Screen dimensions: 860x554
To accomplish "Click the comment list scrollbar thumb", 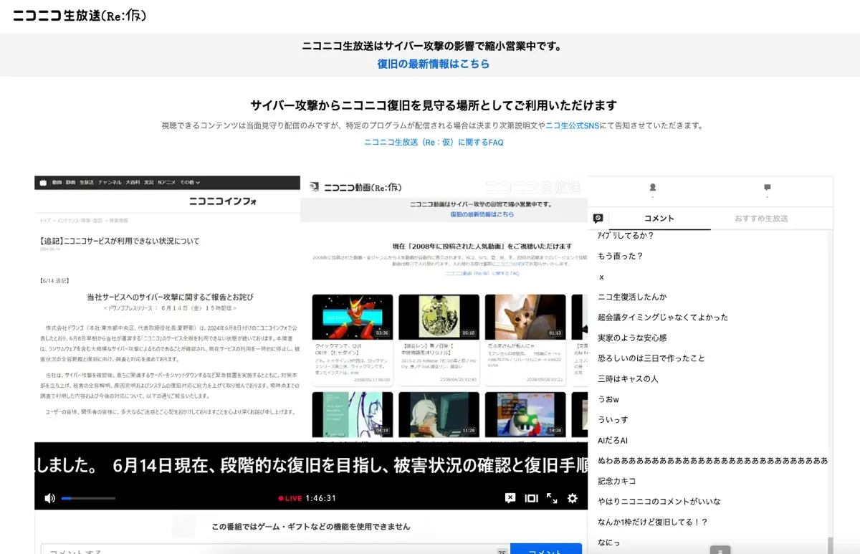I will 830,545.
